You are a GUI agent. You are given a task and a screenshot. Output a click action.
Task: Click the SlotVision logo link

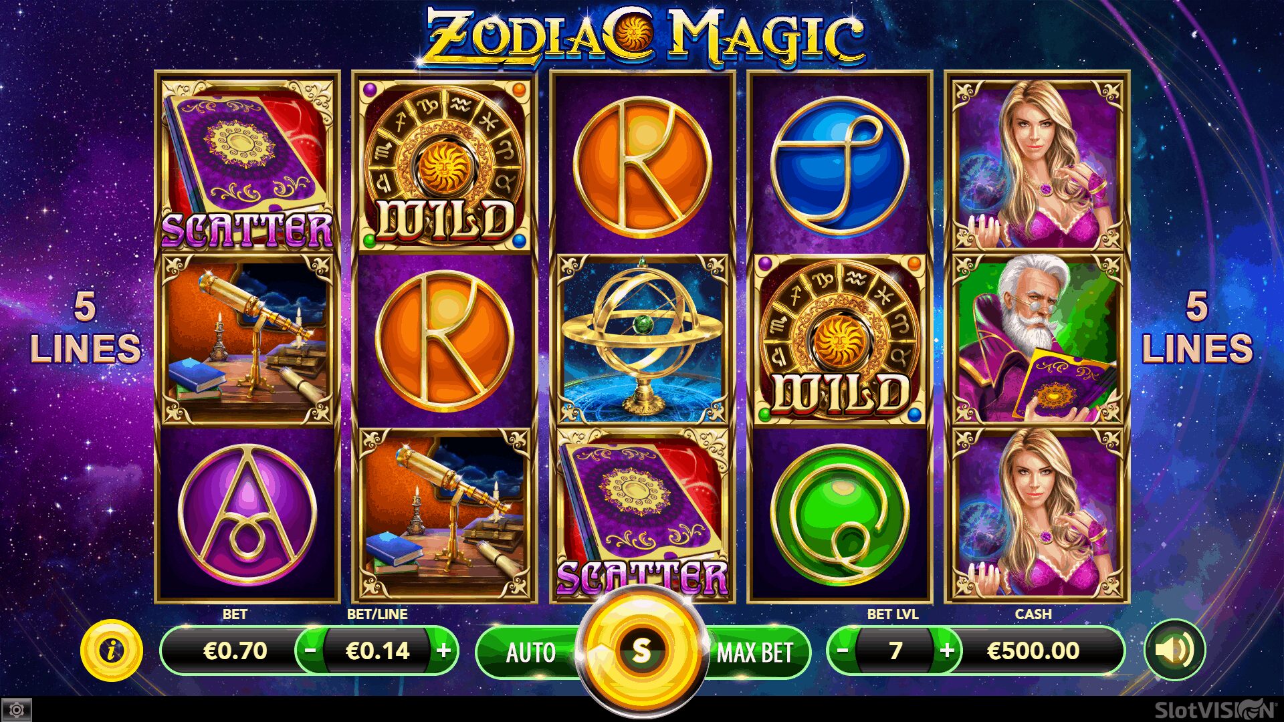(1215, 709)
